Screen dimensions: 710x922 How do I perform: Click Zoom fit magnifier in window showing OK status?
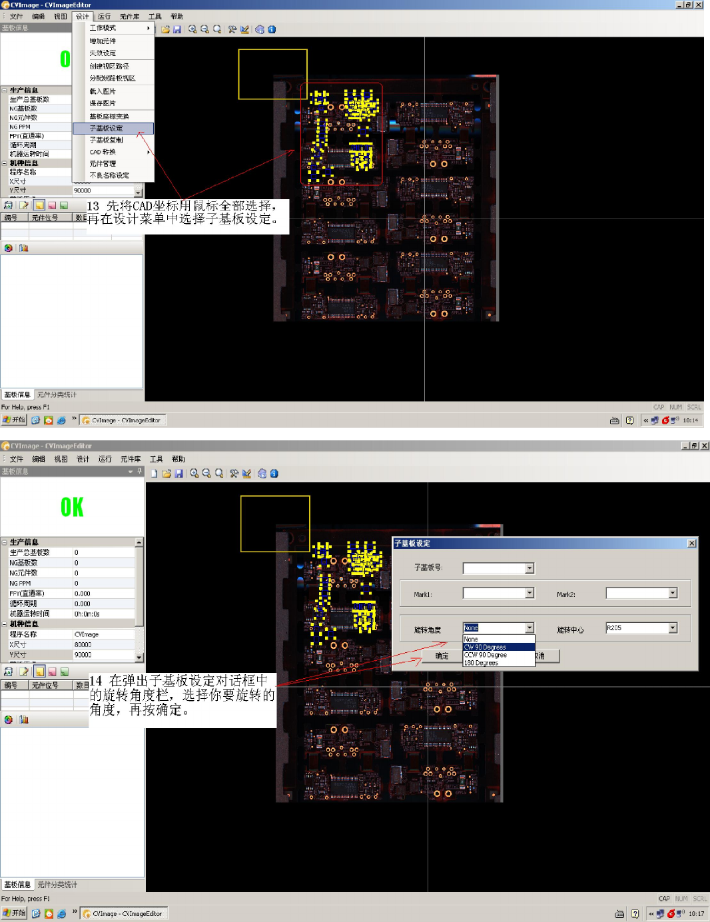[219, 474]
